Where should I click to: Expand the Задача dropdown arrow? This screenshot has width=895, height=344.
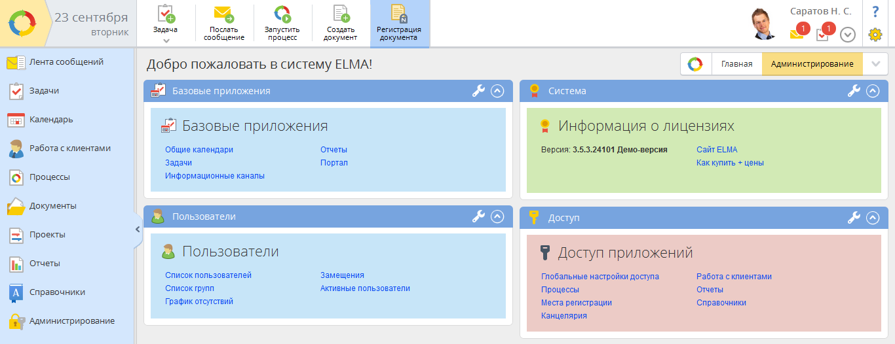(x=166, y=41)
